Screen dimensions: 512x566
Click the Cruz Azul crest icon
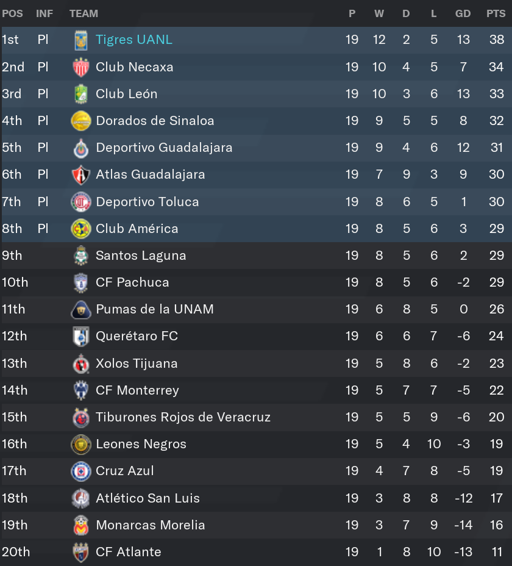(81, 471)
